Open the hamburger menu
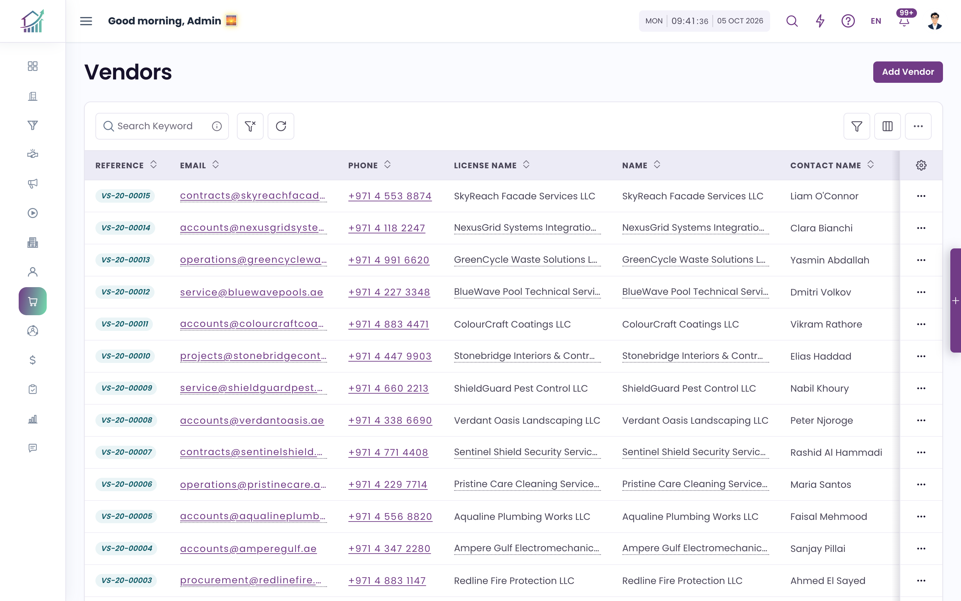The image size is (961, 601). click(86, 21)
